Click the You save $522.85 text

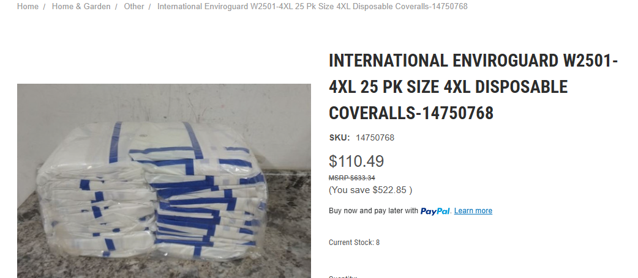point(370,190)
